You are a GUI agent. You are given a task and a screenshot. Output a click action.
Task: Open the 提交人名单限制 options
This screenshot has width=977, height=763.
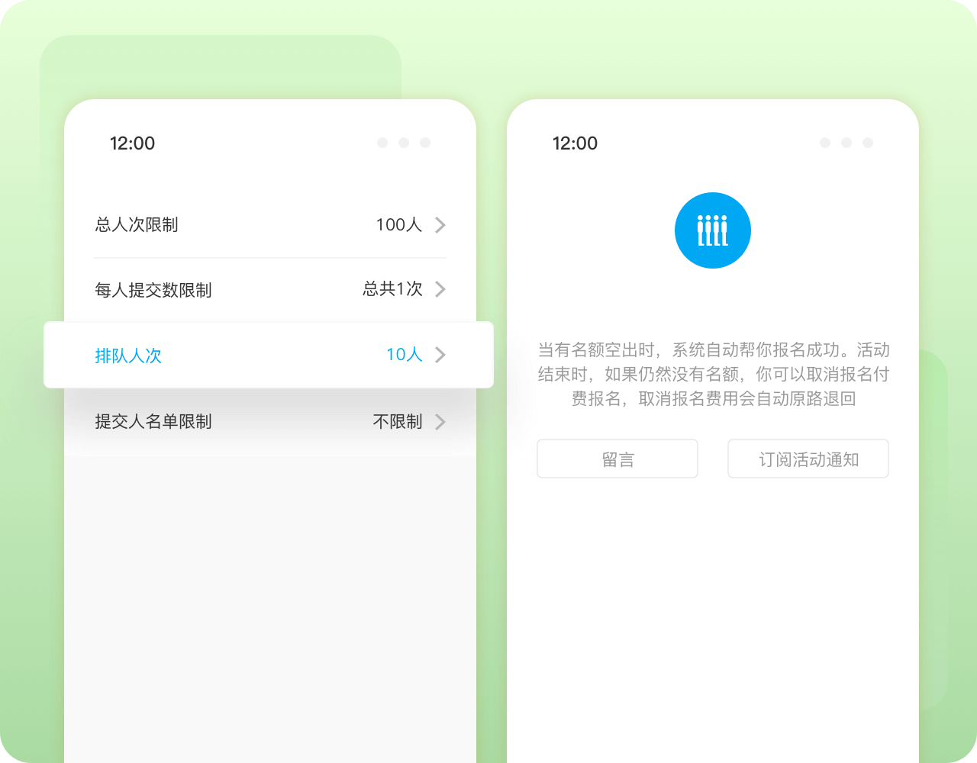click(267, 422)
